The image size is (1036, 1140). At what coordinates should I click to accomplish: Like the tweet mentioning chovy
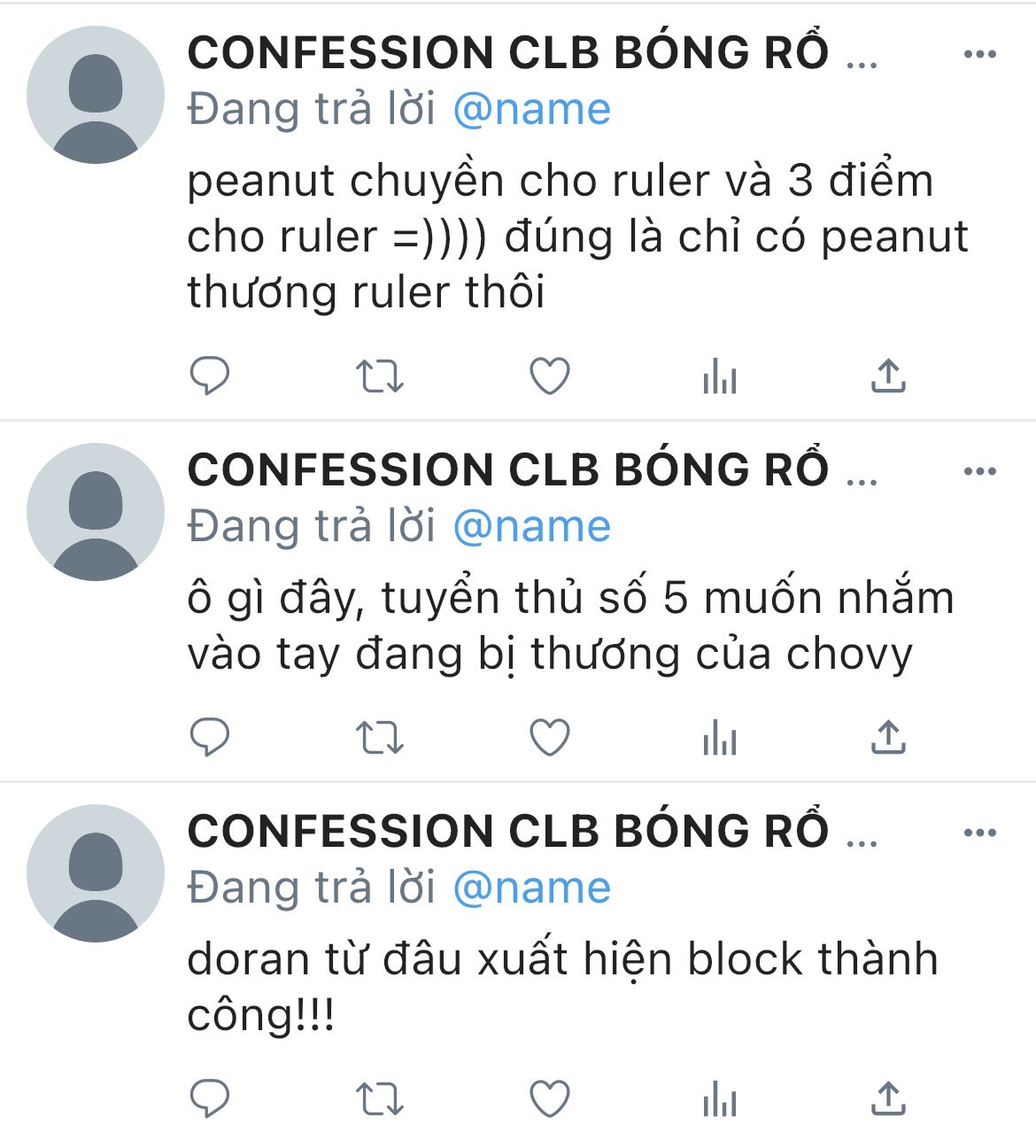(x=550, y=737)
